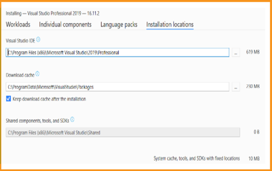Click the 10 MB fixed locations size
272x171 pixels.
[254, 158]
